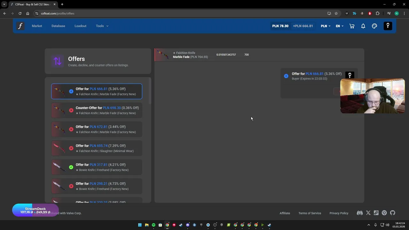Open the Terms of Service link
This screenshot has height=230, width=409.
[x=310, y=213]
